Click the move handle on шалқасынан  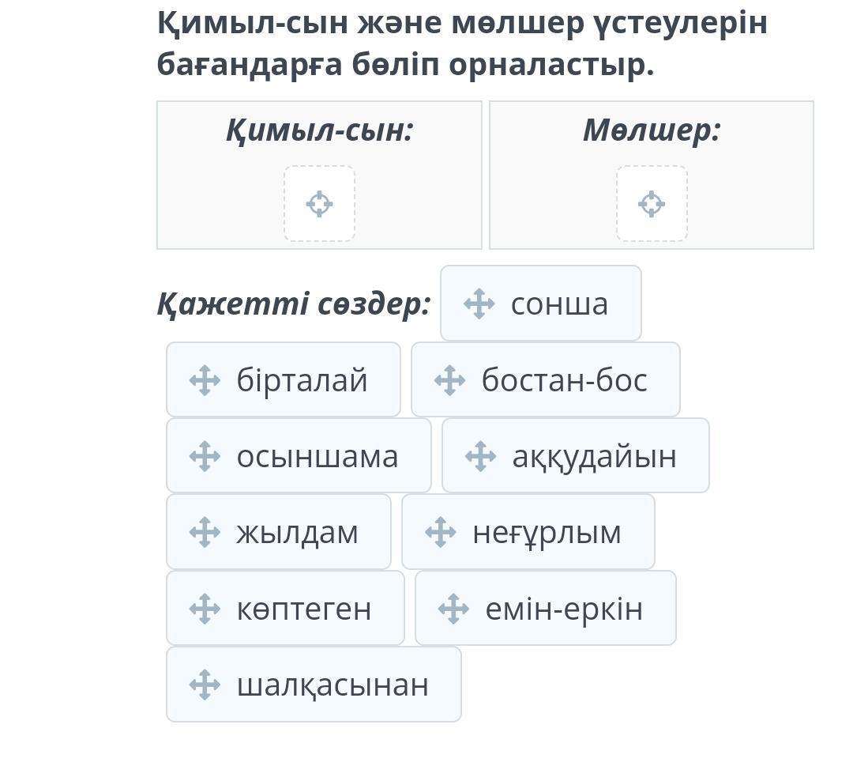[x=205, y=685]
